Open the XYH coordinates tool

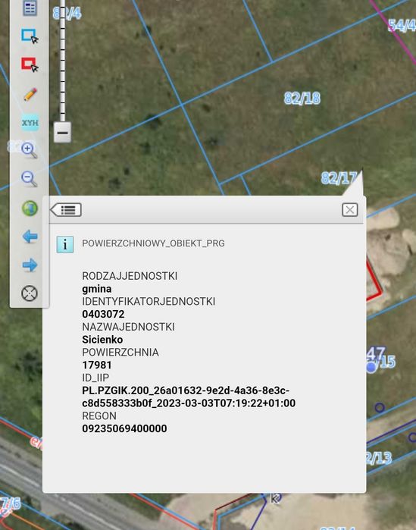pos(30,122)
